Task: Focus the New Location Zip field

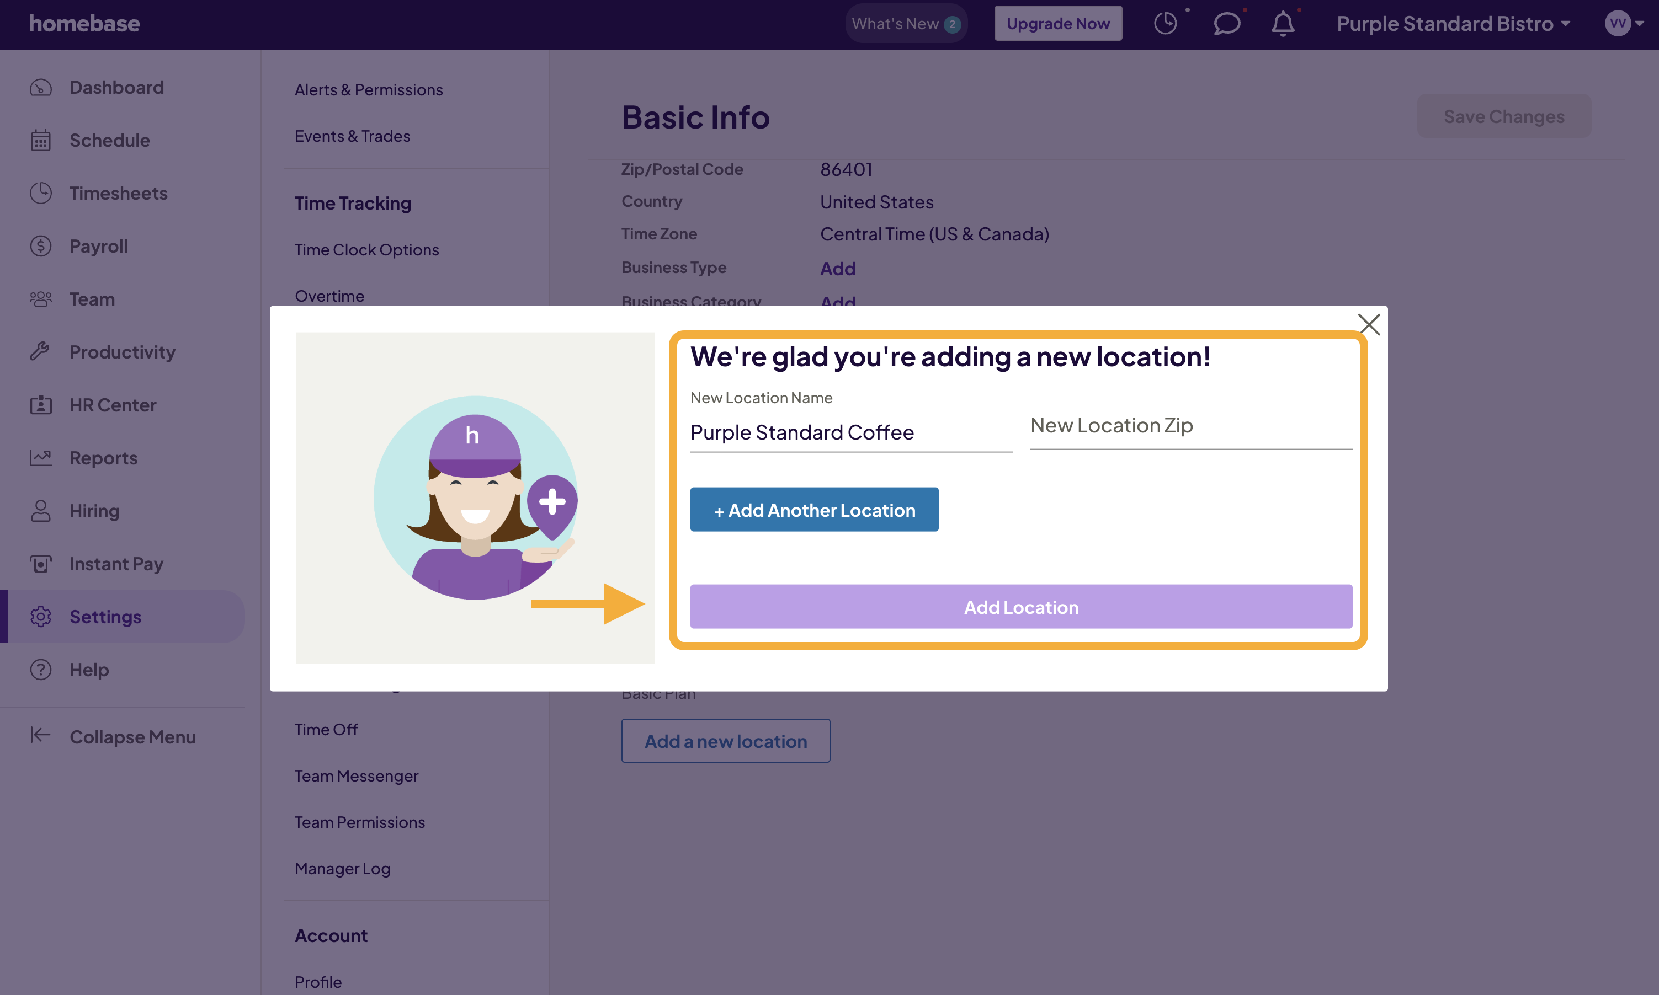Action: click(x=1192, y=426)
